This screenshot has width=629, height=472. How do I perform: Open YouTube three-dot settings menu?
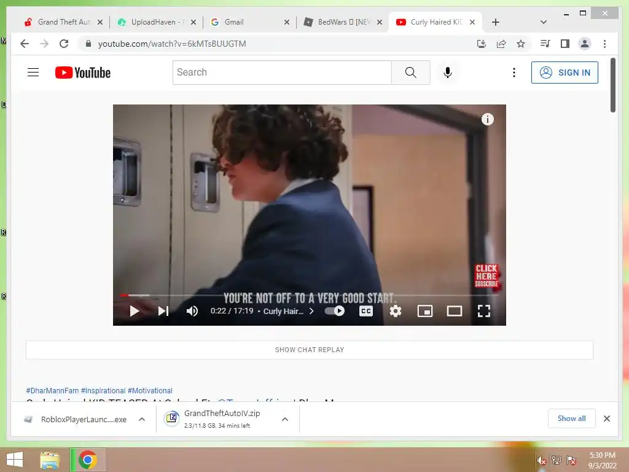click(514, 73)
